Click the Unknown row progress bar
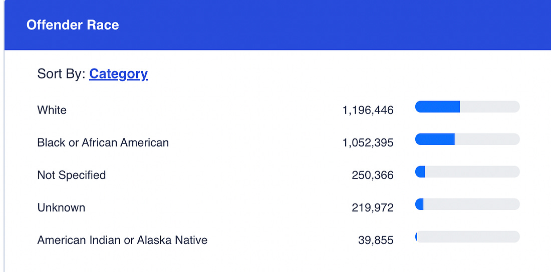Screen dimensions: 551x272 pyautogui.click(x=467, y=204)
